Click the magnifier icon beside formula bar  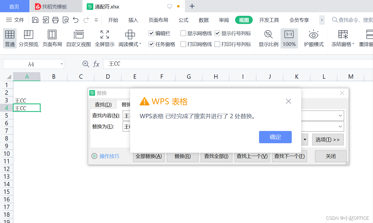click(86, 64)
